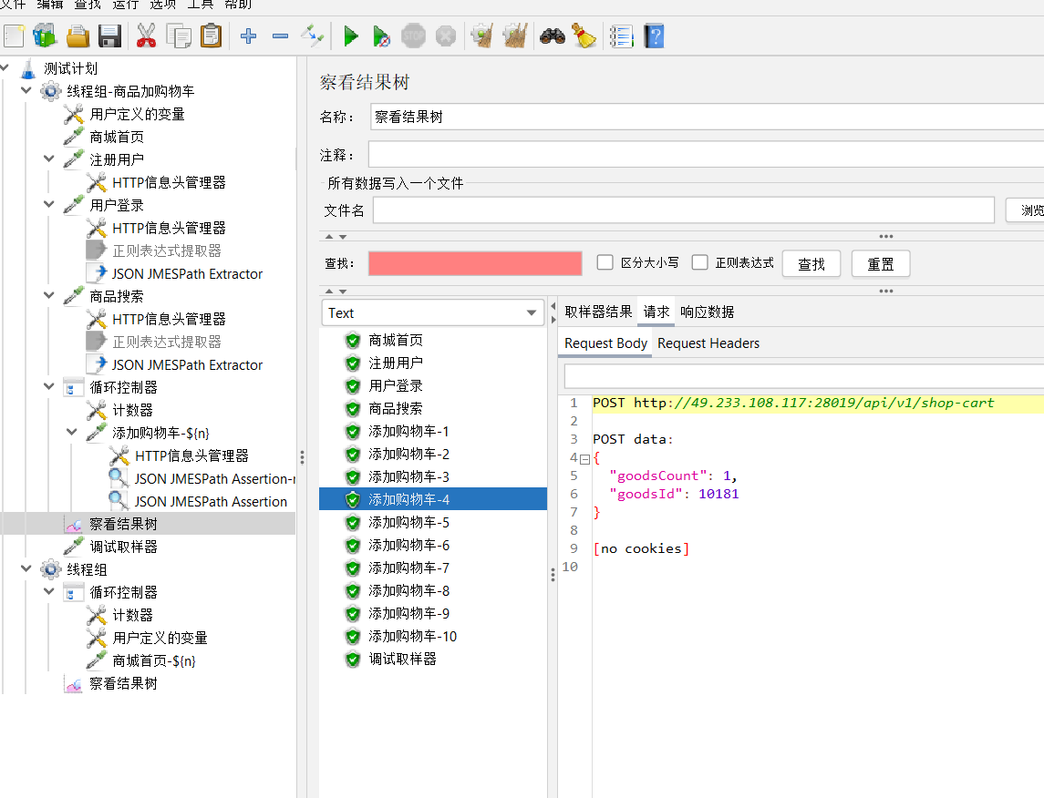Click the Cut scissors icon

coord(146,36)
